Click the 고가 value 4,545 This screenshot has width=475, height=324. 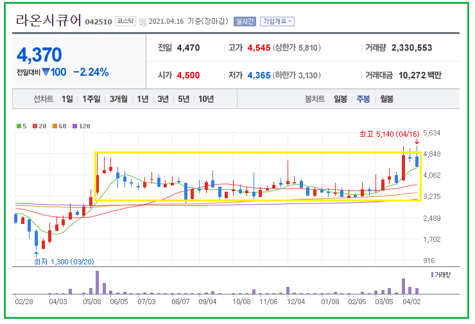tap(259, 47)
